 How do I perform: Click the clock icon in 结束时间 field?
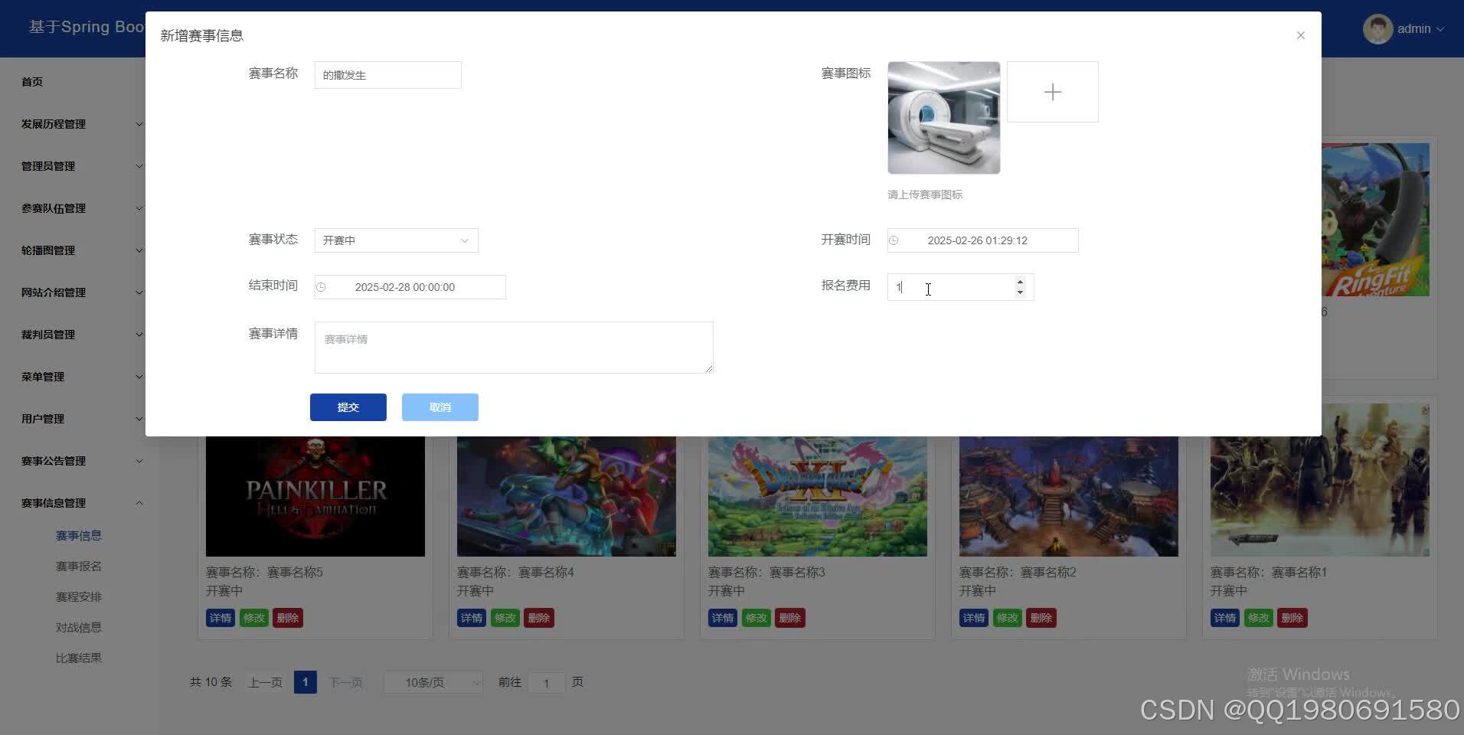322,287
